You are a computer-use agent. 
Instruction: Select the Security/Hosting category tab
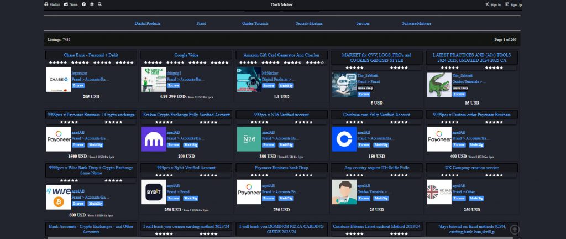pos(309,23)
